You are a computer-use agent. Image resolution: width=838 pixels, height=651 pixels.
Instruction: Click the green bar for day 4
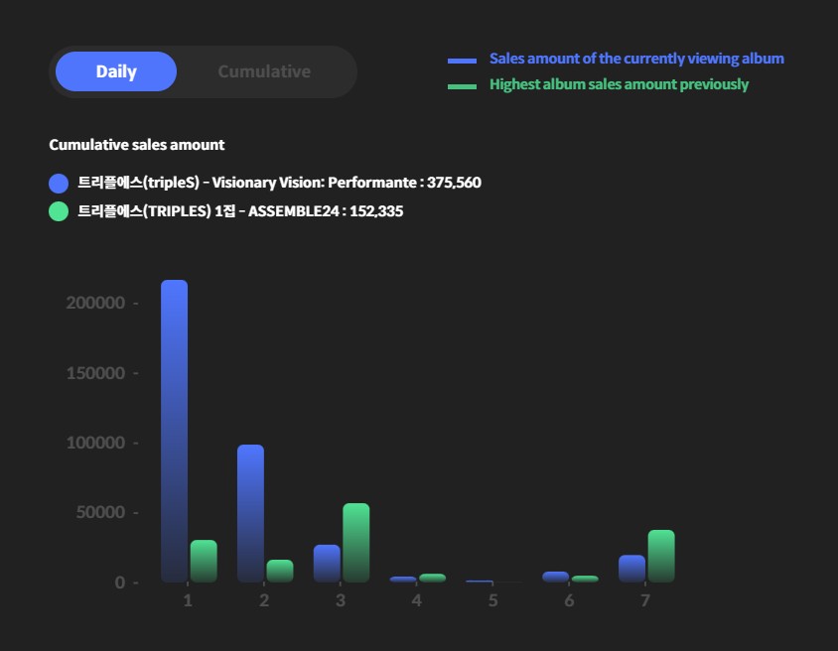(432, 578)
